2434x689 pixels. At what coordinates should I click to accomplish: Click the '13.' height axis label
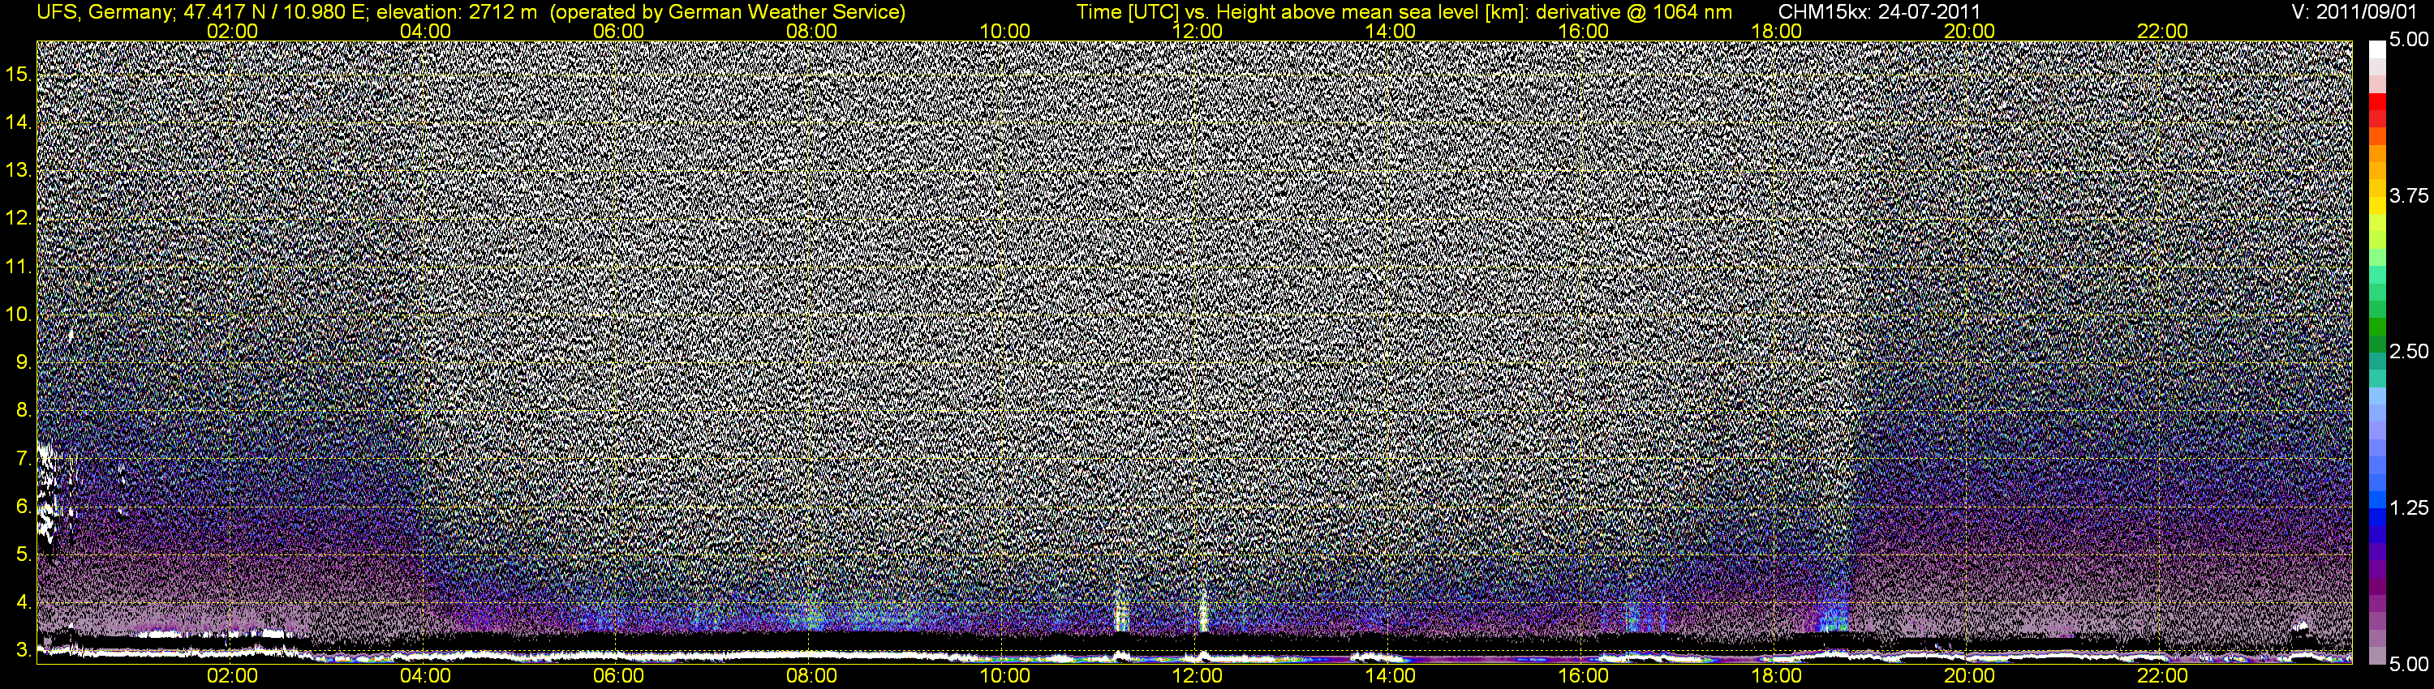[19, 171]
